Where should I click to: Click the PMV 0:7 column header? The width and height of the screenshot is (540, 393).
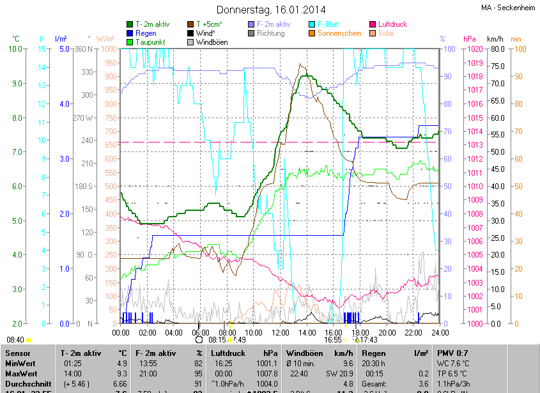click(452, 353)
